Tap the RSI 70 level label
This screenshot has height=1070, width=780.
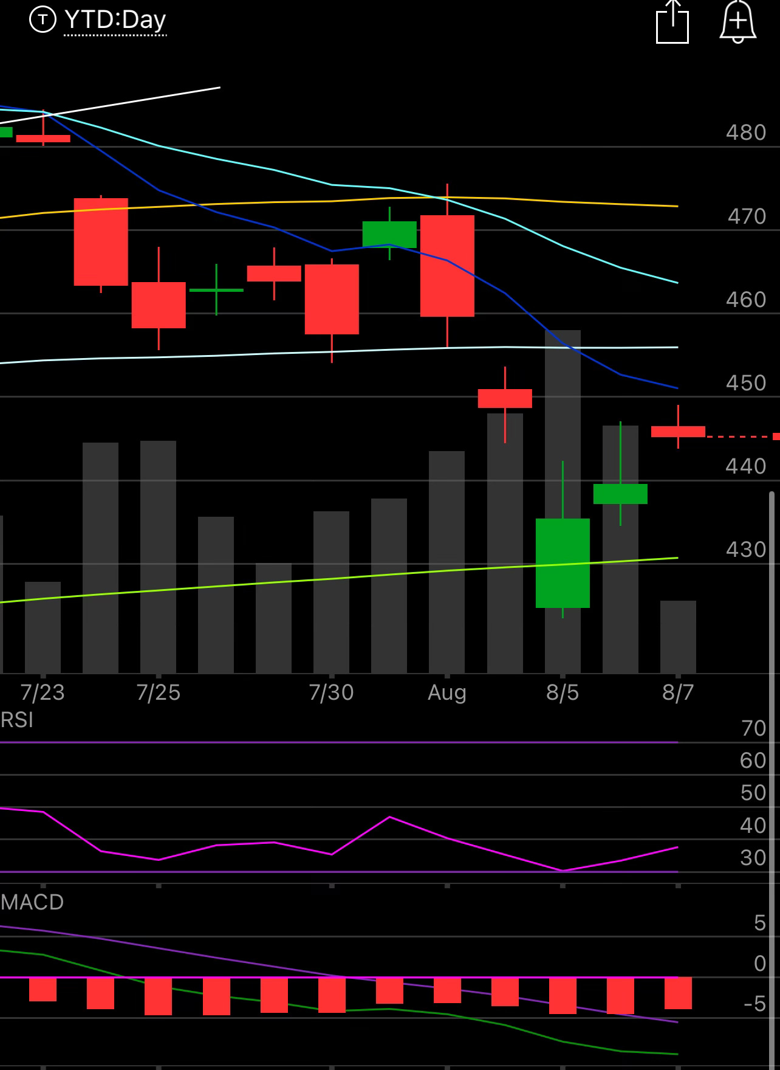753,728
